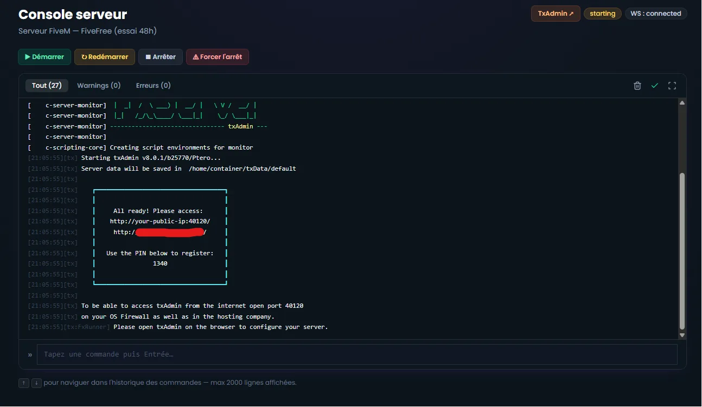Select the Tout (27) tab
Viewport: 702px width, 407px height.
[x=47, y=86]
